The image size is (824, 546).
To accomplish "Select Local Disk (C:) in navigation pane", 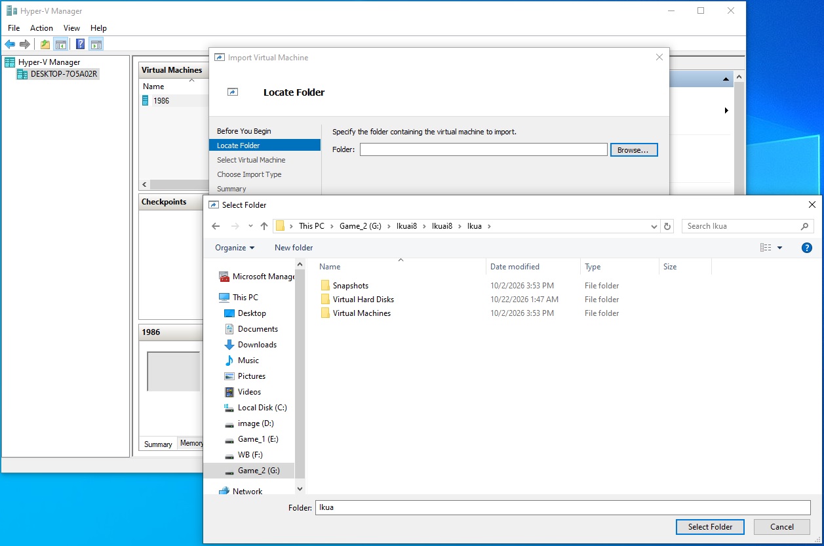I will (x=256, y=408).
